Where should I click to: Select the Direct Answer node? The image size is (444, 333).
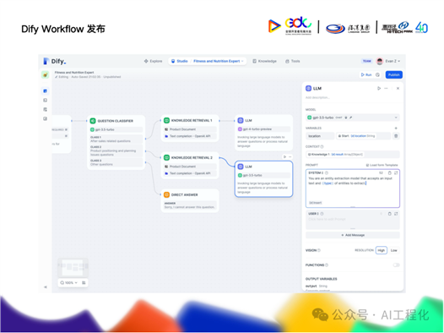pyautogui.click(x=190, y=200)
